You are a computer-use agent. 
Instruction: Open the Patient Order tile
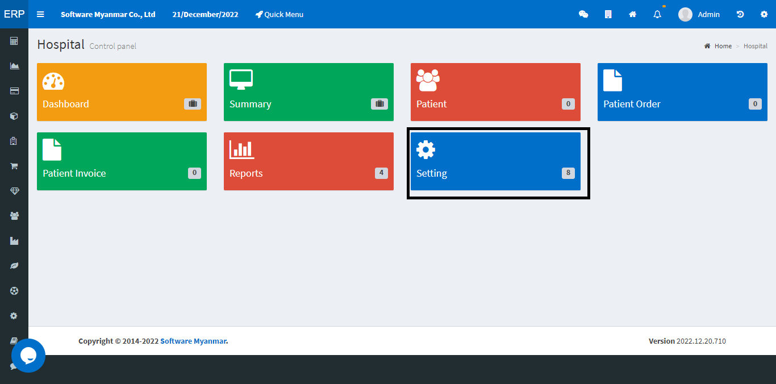click(682, 92)
